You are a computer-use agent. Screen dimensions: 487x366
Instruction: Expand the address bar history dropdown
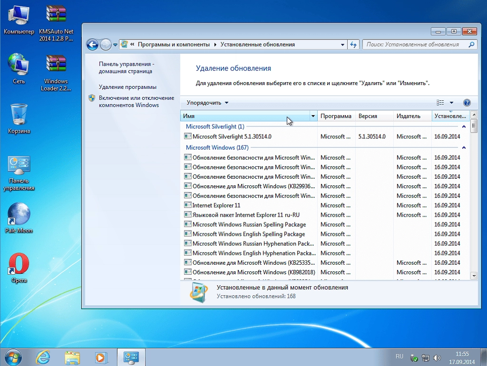coord(342,45)
